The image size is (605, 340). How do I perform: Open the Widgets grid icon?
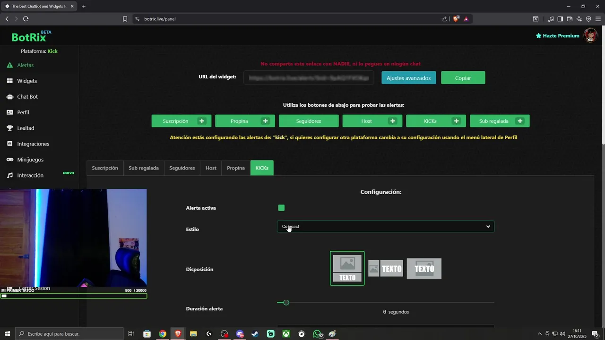[9, 81]
